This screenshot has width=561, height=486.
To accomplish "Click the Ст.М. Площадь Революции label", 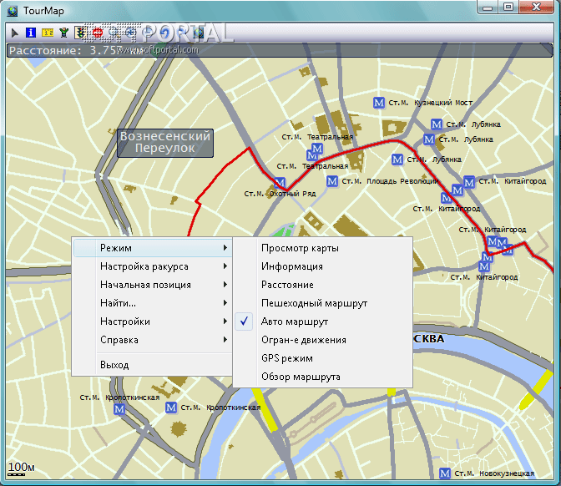I will click(x=390, y=181).
